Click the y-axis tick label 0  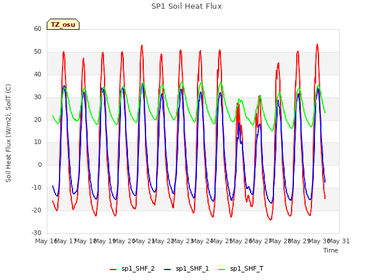coord(40,164)
